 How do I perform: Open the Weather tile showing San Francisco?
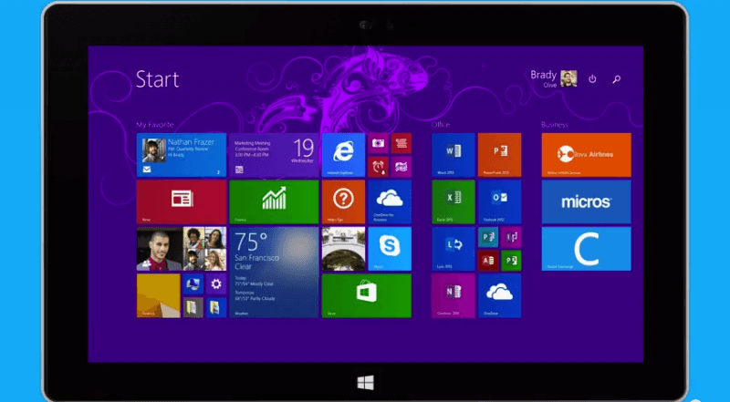(274, 273)
